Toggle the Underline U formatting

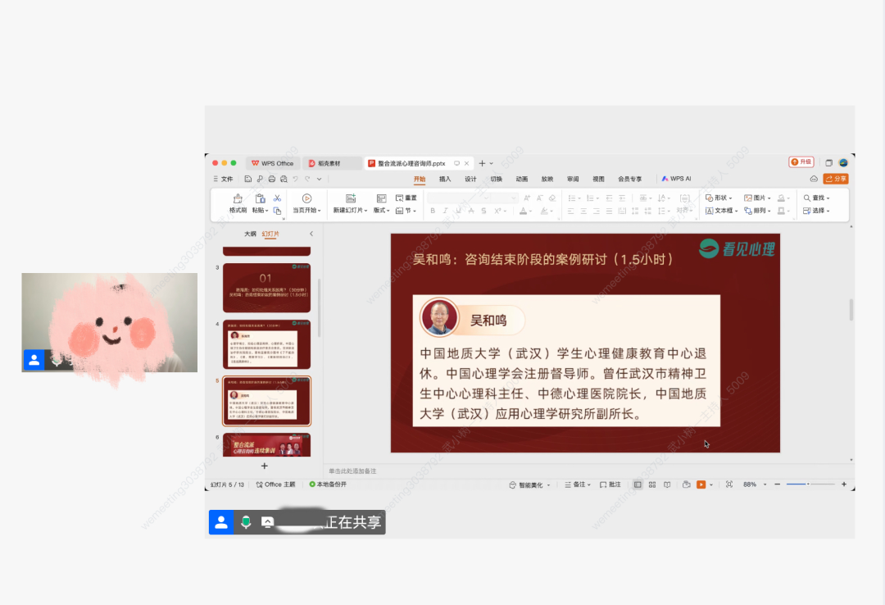point(458,211)
